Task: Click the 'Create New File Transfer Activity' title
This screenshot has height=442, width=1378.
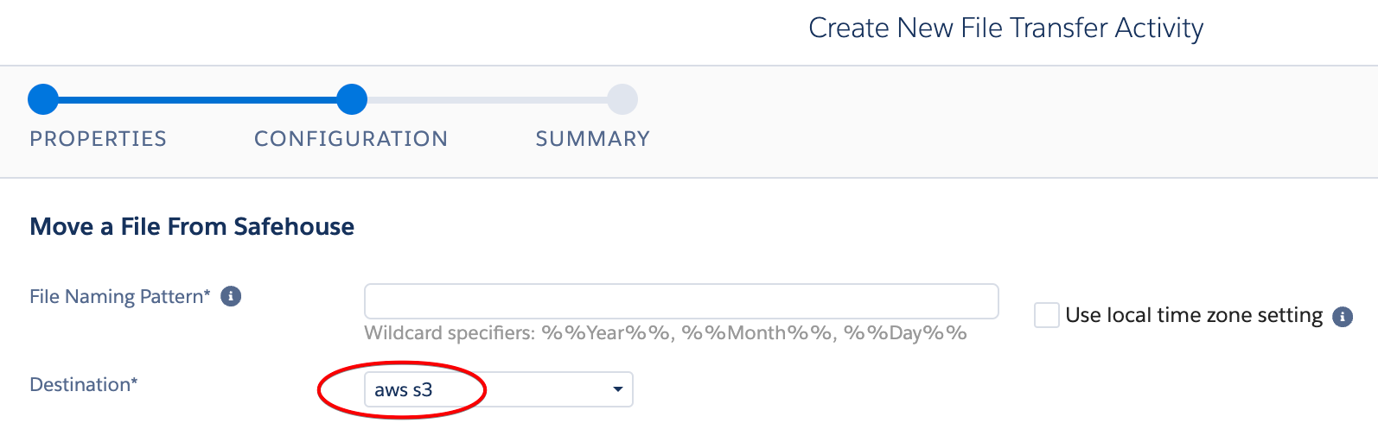Action: [x=1005, y=28]
